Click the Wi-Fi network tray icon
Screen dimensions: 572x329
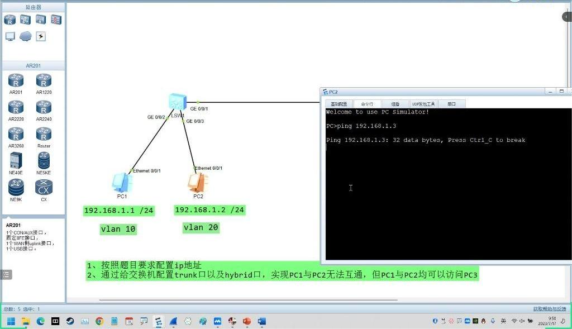(x=514, y=321)
